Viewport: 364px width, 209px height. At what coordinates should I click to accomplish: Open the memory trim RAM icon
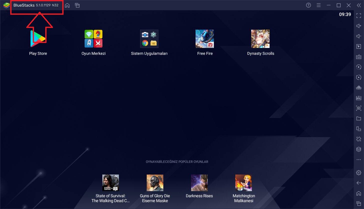pyautogui.click(x=359, y=88)
